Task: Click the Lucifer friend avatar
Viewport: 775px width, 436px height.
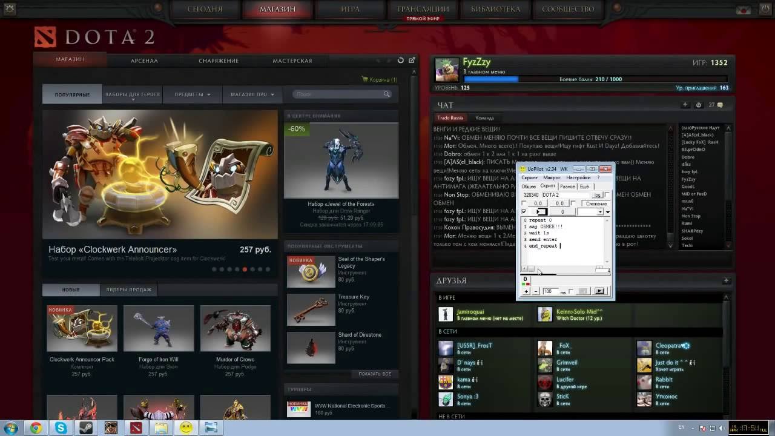Action: 545,383
